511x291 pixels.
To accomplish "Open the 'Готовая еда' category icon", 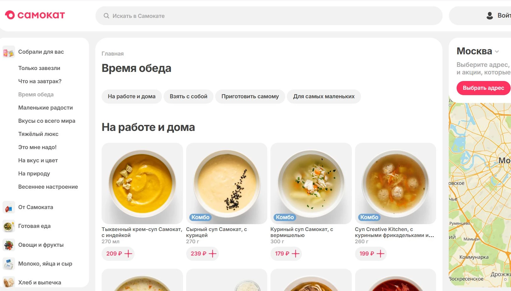I will point(9,226).
